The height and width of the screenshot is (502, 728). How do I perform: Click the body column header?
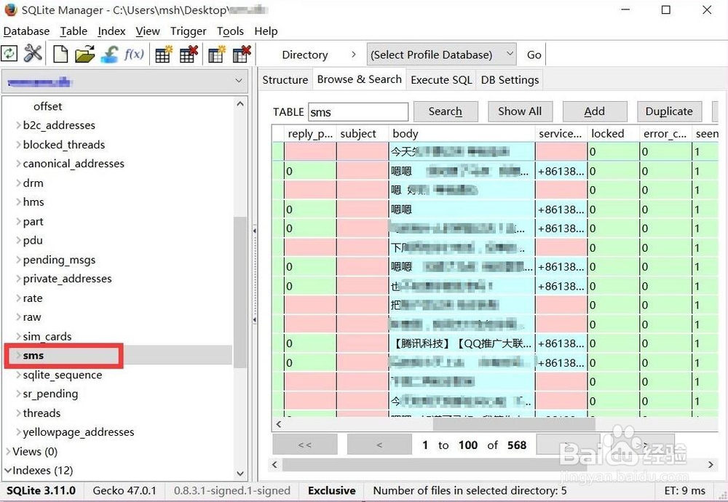click(462, 134)
